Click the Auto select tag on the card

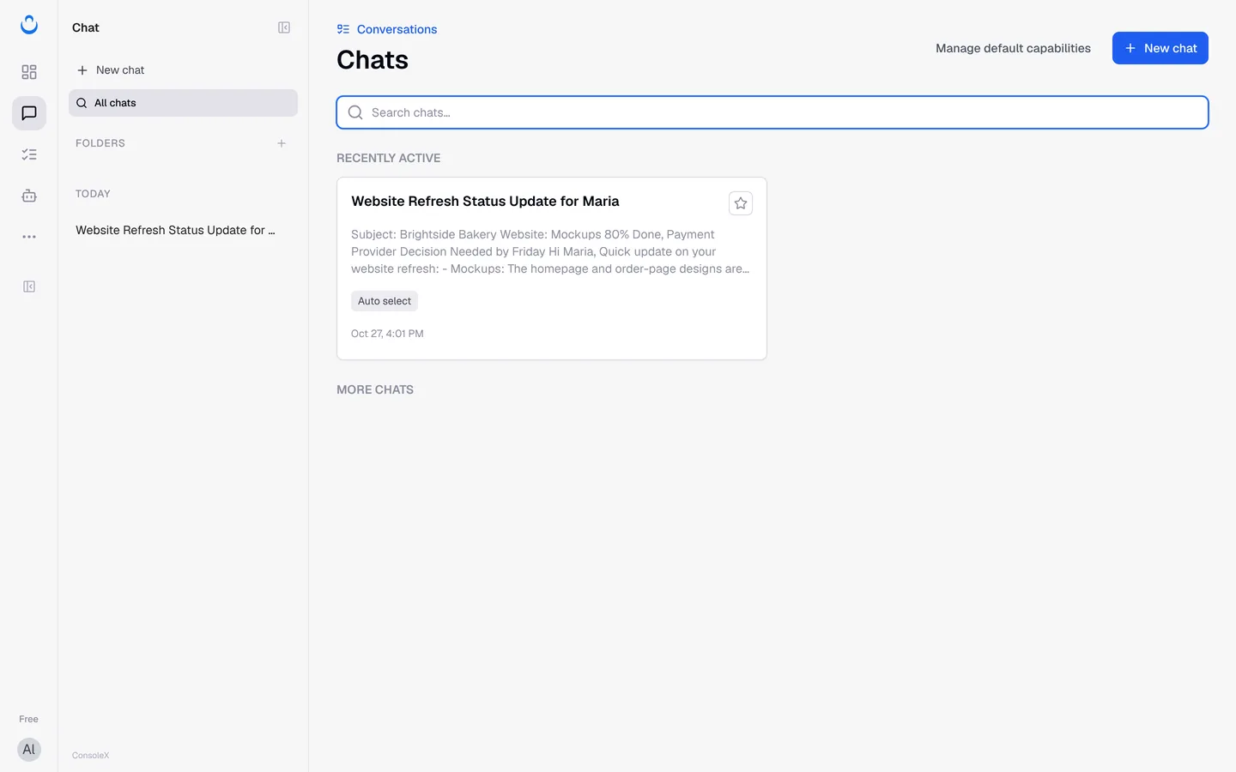pos(385,301)
